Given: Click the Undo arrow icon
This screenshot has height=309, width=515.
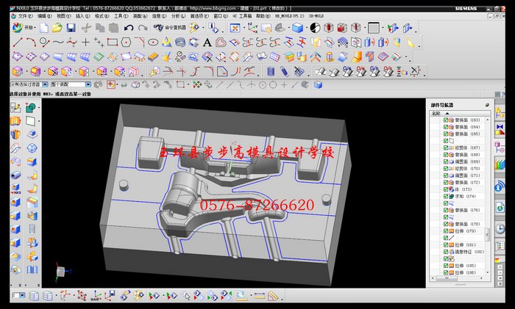Looking at the screenshot, I should [x=129, y=28].
